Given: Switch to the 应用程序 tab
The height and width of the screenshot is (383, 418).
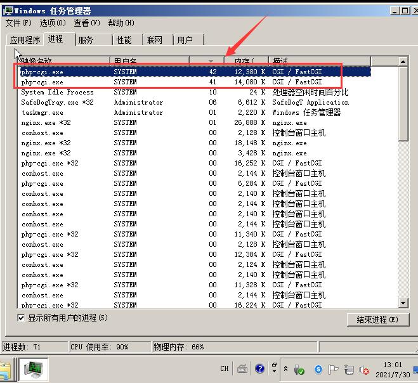Looking at the screenshot, I should click(25, 40).
